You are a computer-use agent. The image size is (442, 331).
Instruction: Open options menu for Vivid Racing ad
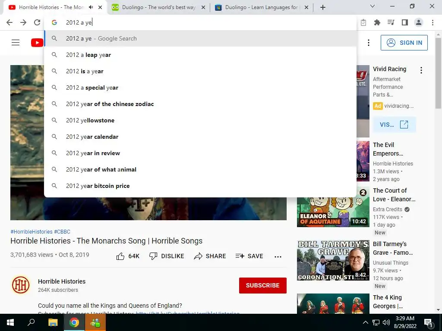[x=421, y=70]
